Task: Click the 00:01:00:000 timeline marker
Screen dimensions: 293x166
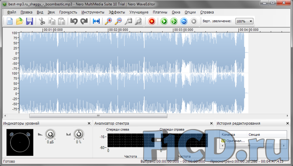Action: coord(53,30)
